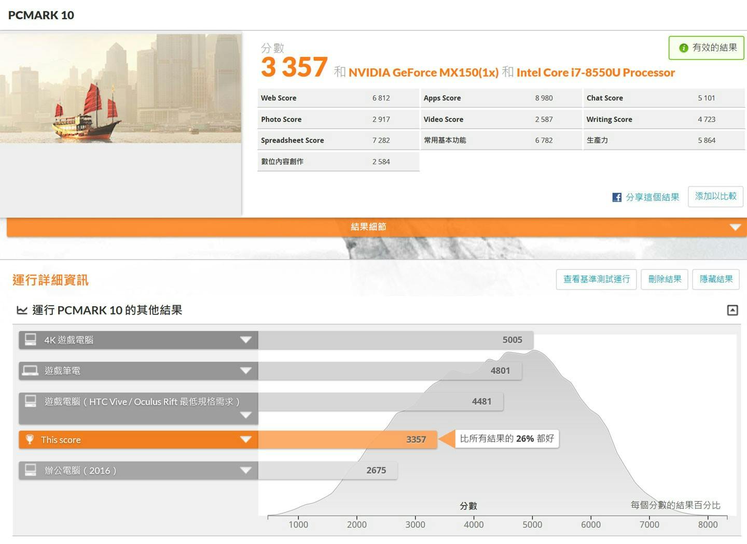
Task: Click the trophy icon in This score row
Action: 30,439
